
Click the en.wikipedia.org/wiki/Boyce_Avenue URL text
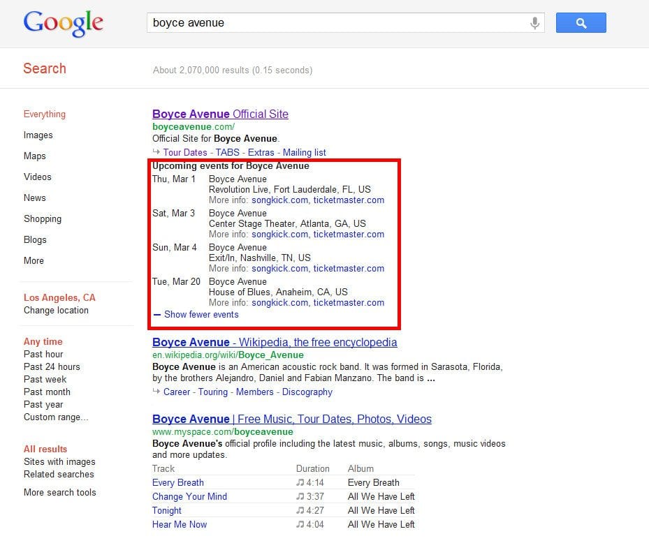coord(228,355)
